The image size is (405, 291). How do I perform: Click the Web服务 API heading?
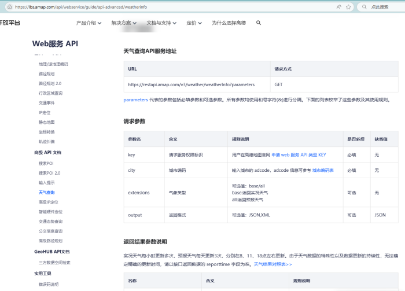55,43
